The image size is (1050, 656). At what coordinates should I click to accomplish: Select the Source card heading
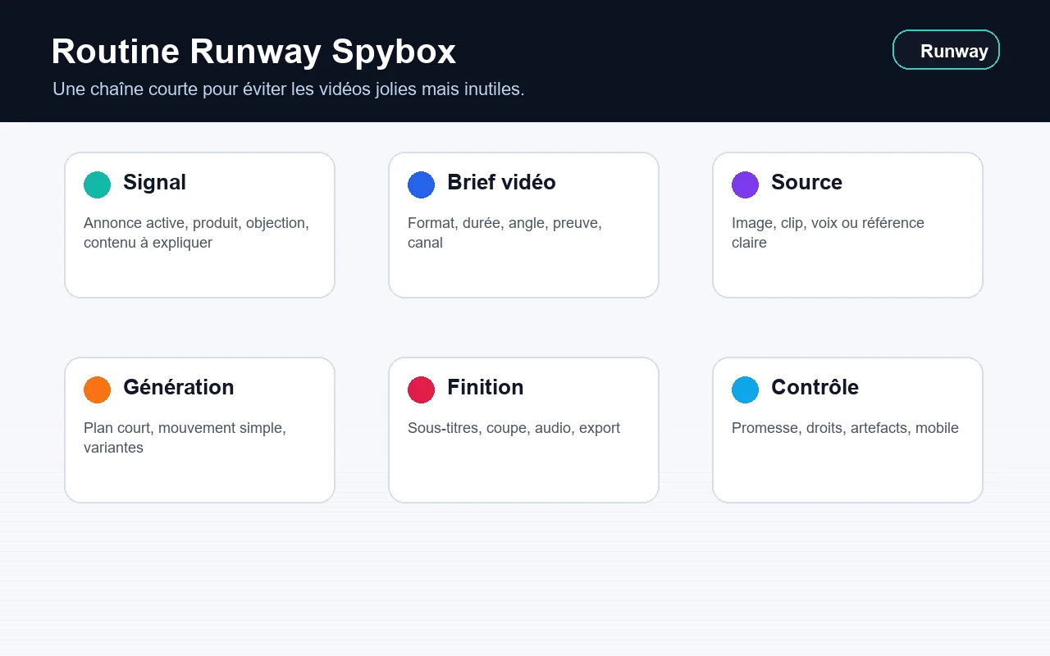pyautogui.click(x=806, y=182)
